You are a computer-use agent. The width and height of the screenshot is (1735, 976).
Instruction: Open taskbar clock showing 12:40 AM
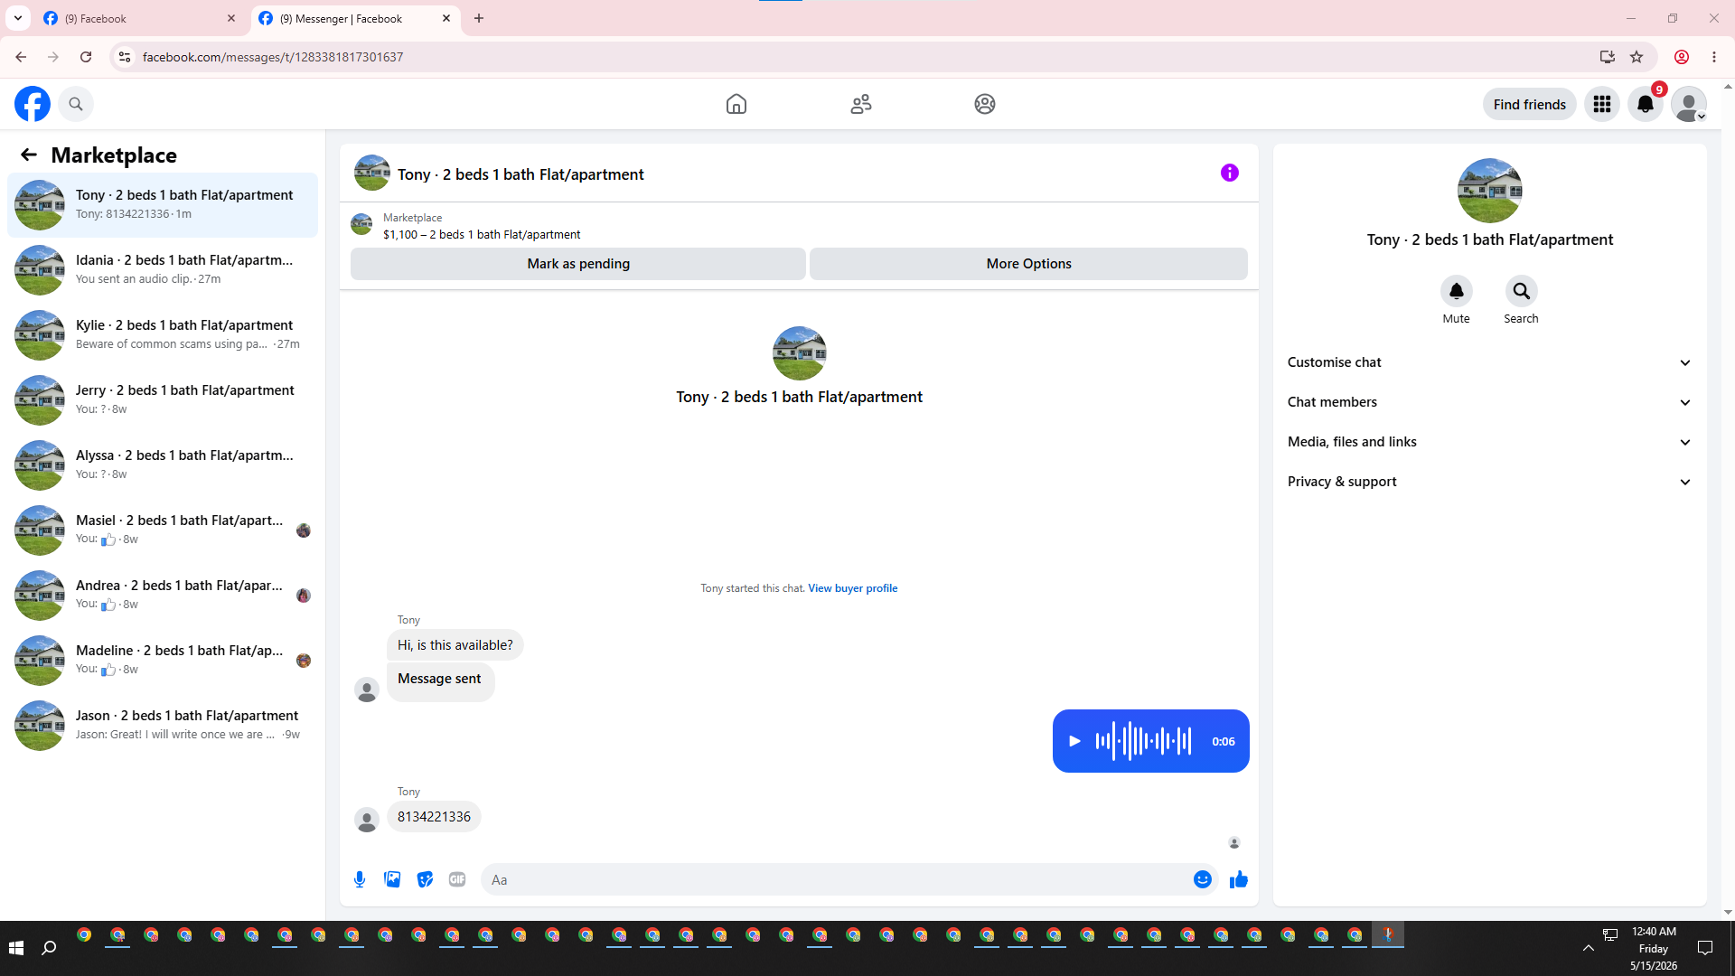[x=1654, y=948]
